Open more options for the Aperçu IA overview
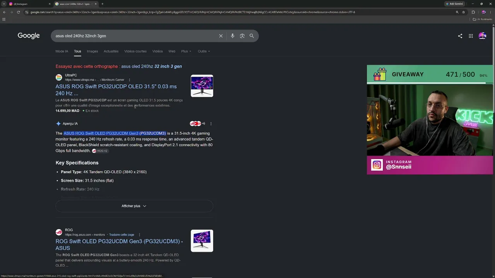The width and height of the screenshot is (495, 278). click(x=211, y=124)
